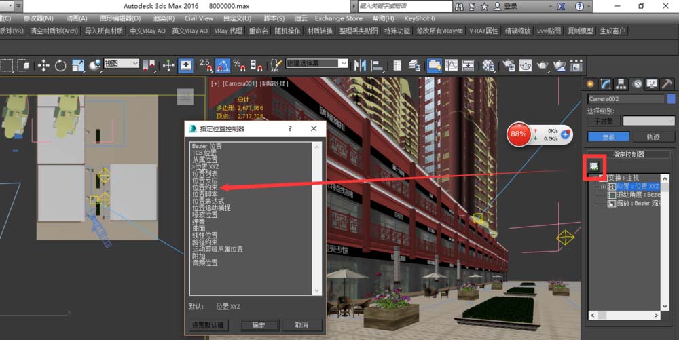Open the Civil View menu
Screen dimensions: 679x340
pyautogui.click(x=199, y=18)
